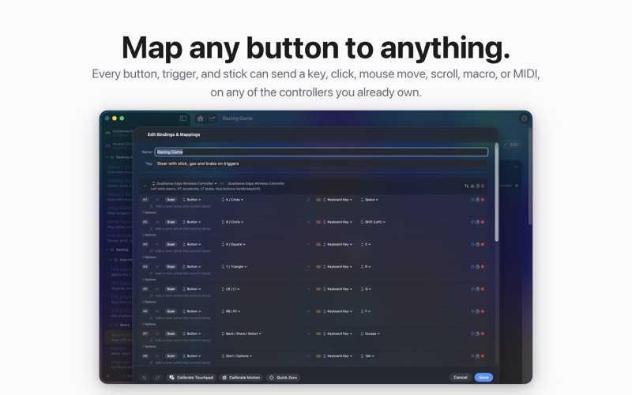Cancel the Edit Bindings dialog
This screenshot has height=395, width=632.
(x=461, y=378)
